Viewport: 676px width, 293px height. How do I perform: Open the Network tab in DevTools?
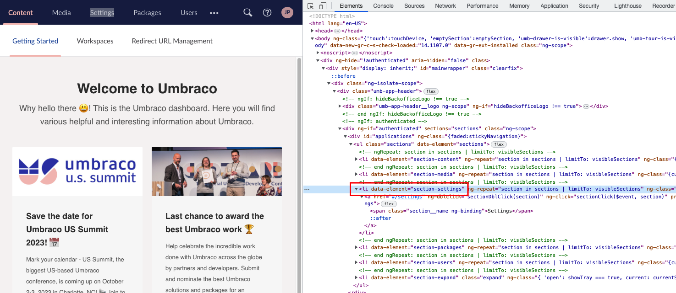[445, 6]
